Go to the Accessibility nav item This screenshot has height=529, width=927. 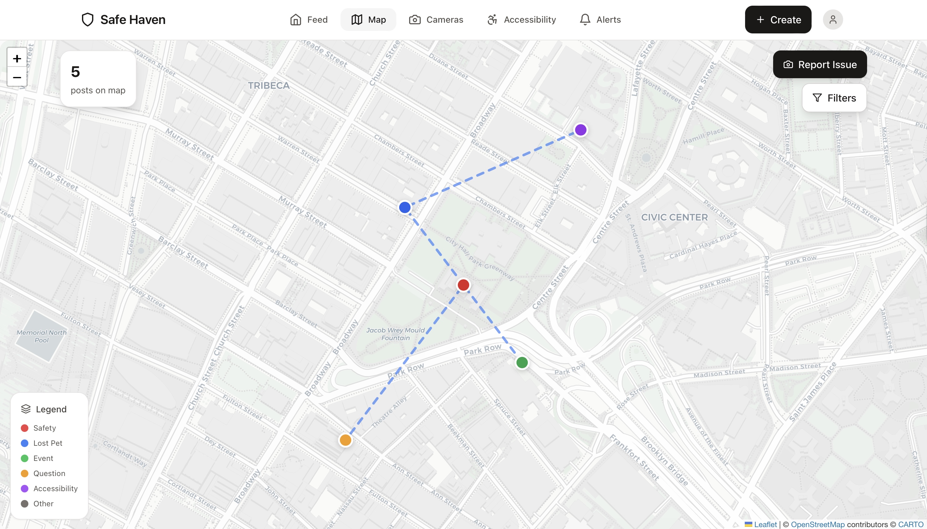(x=522, y=20)
